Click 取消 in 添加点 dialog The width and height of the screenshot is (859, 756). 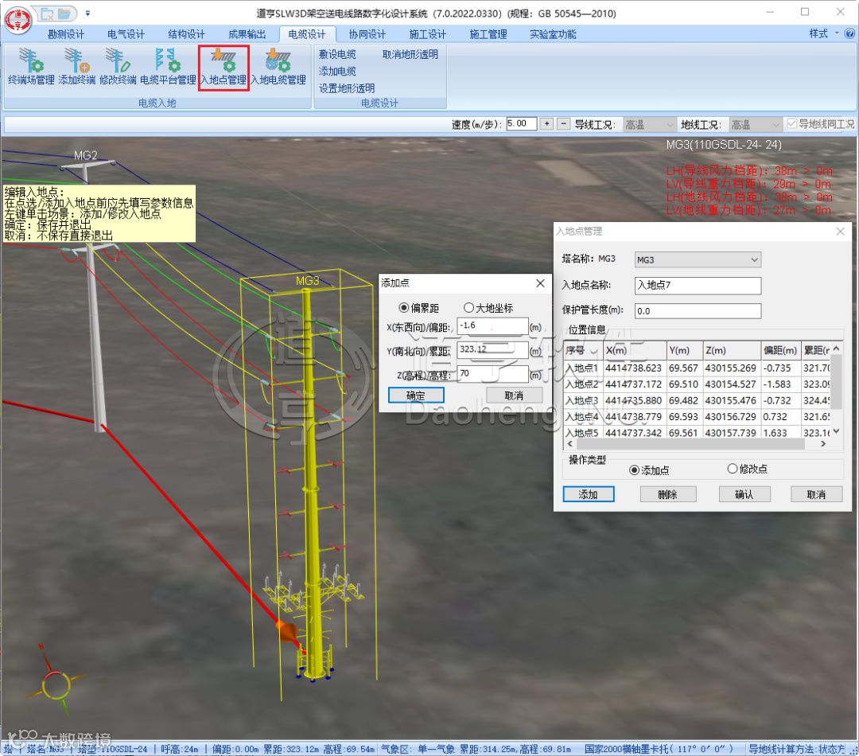pyautogui.click(x=513, y=396)
